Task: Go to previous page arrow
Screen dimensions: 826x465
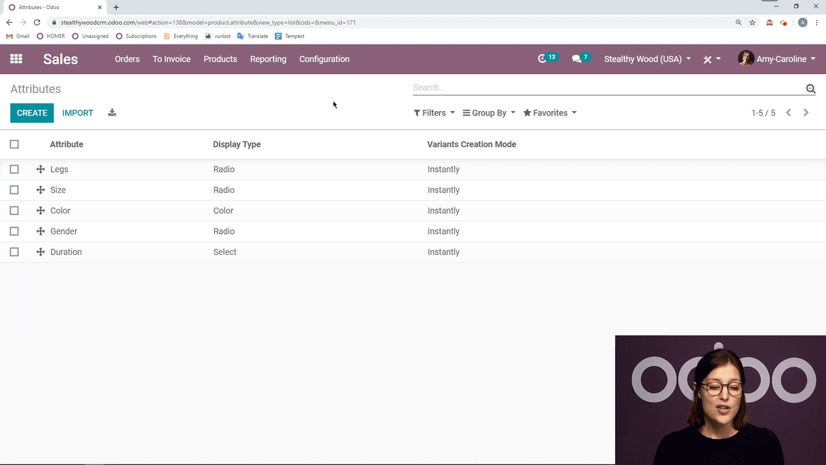Action: [789, 112]
